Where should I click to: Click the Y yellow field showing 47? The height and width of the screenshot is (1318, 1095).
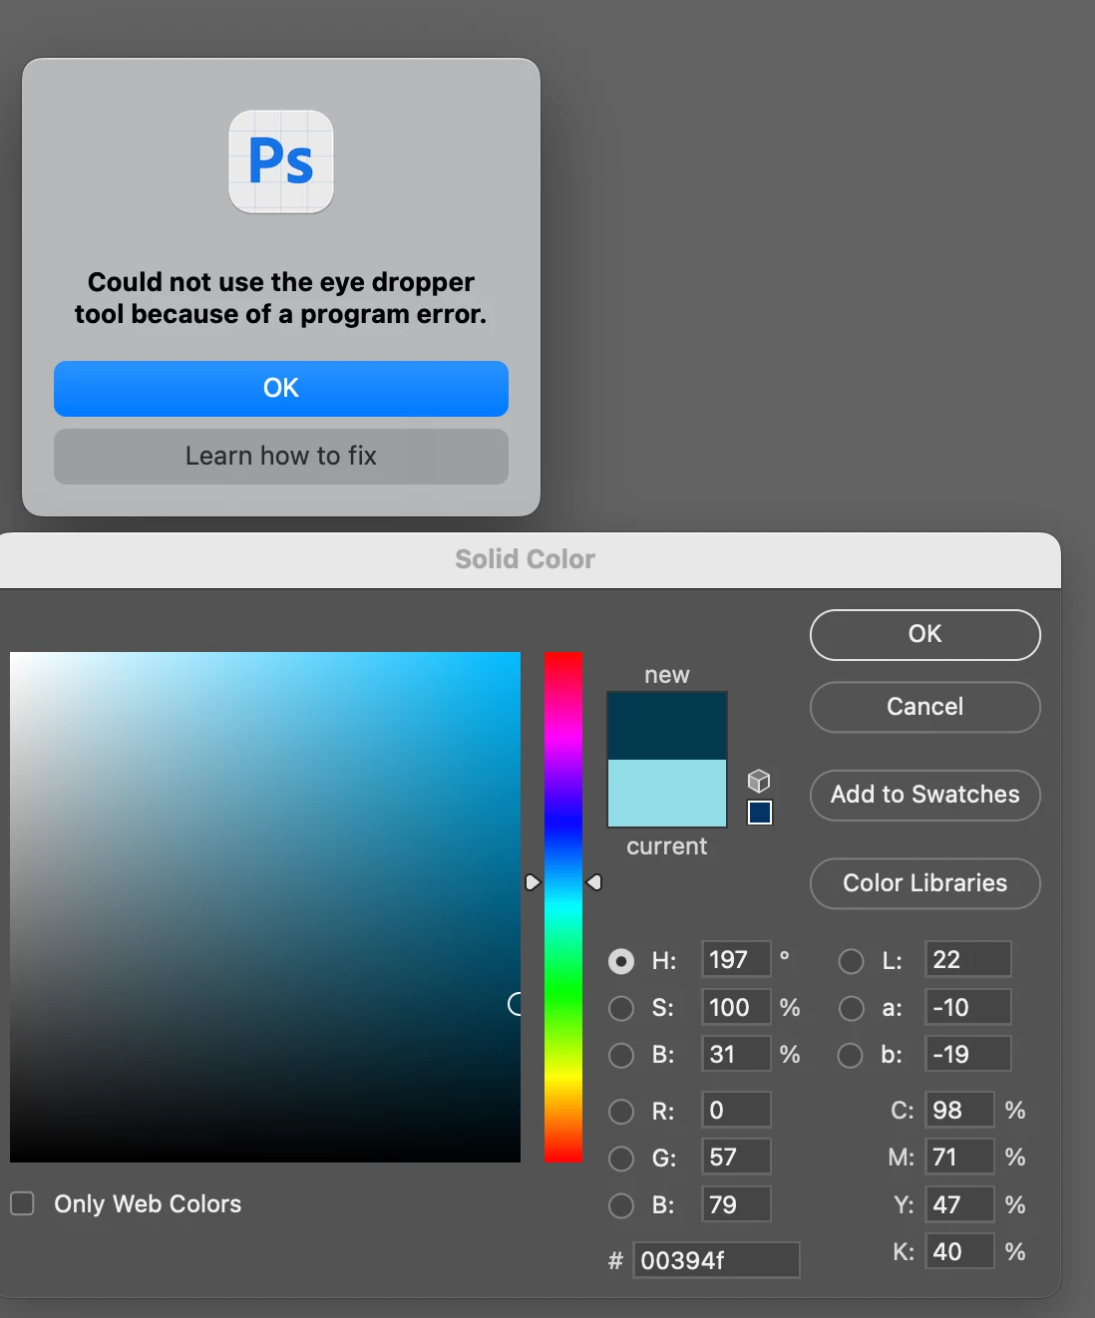960,1204
